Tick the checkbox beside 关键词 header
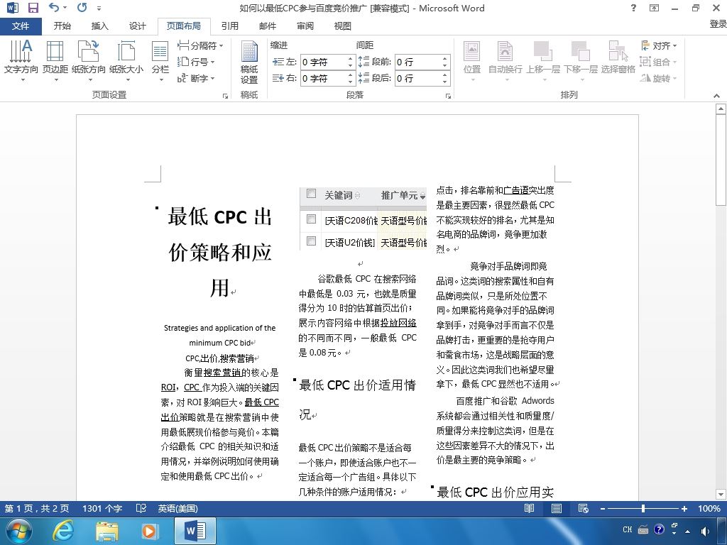The width and height of the screenshot is (727, 545). click(312, 194)
